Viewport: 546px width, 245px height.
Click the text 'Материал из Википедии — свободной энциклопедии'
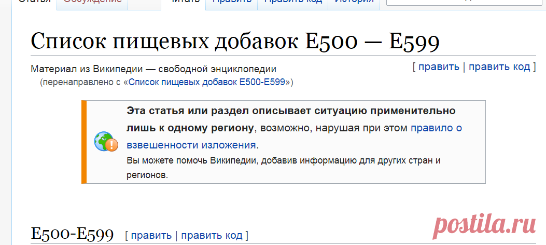pos(153,69)
